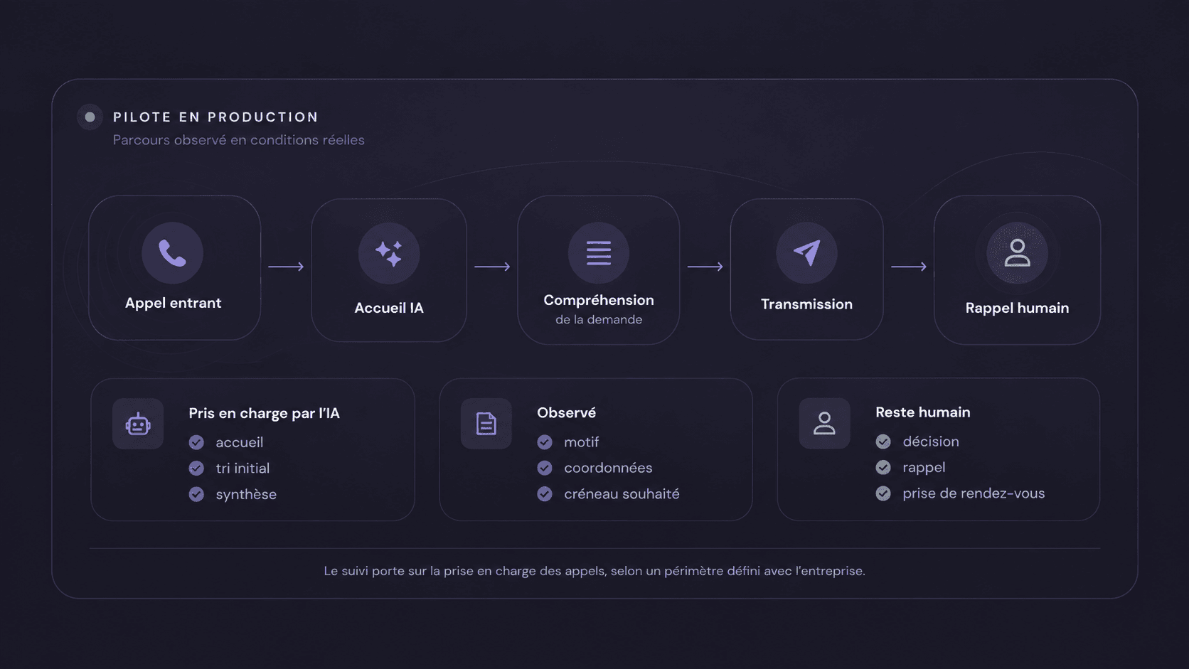Viewport: 1189px width, 669px height.
Task: Toggle the checkmark next to accueil
Action: tap(196, 442)
